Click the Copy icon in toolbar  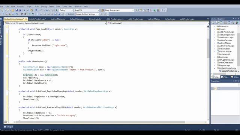(28, 10)
